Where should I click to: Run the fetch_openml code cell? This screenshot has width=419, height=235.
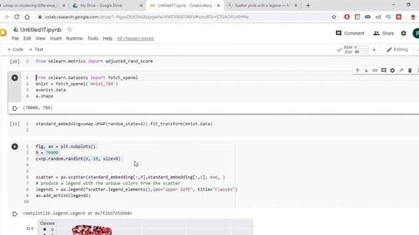point(14,78)
